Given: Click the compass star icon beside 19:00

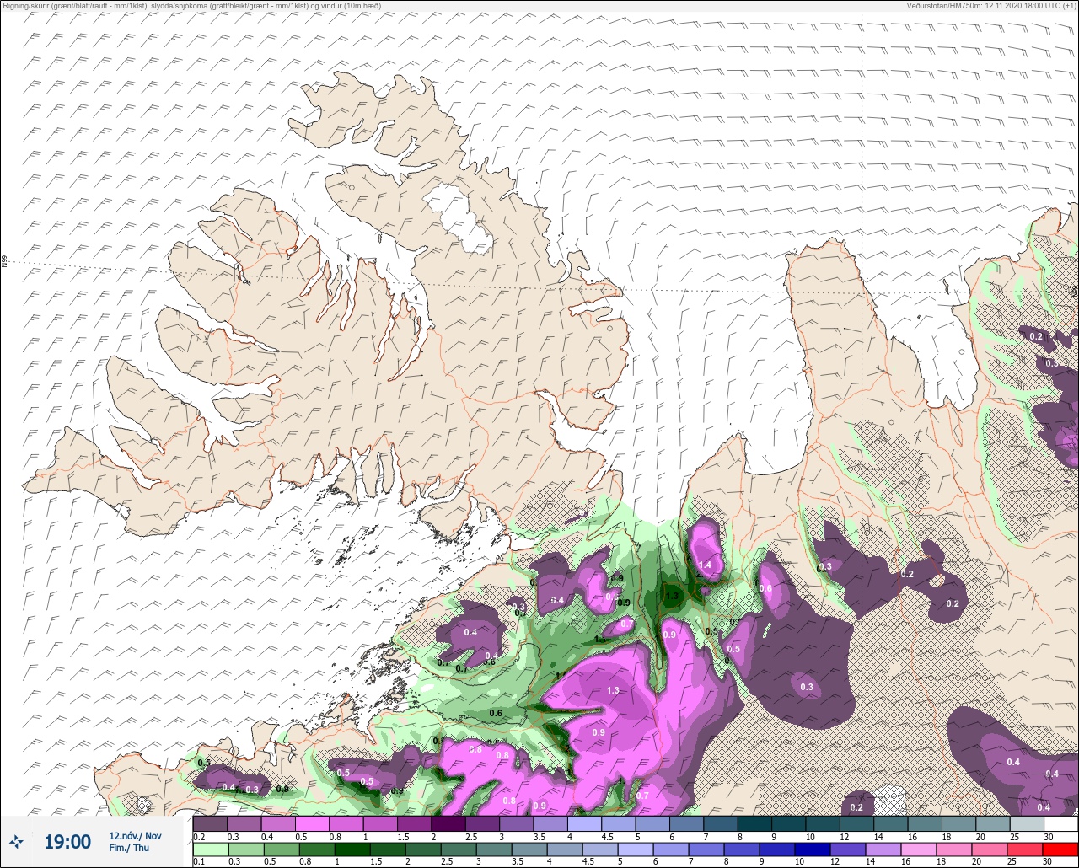Looking at the screenshot, I should tap(16, 841).
